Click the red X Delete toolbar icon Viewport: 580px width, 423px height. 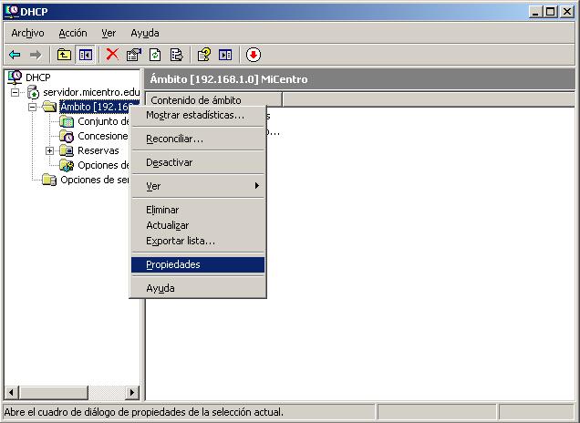coord(113,55)
